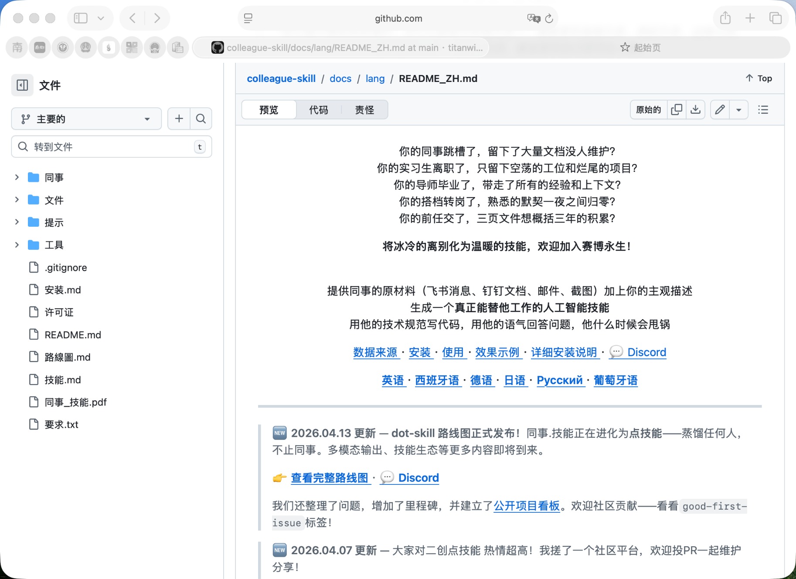The image size is (796, 579).
Task: Switch to the 责怪 tab
Action: coord(365,110)
